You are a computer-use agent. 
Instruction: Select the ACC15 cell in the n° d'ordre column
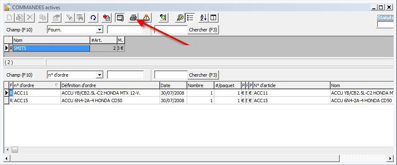(37, 101)
